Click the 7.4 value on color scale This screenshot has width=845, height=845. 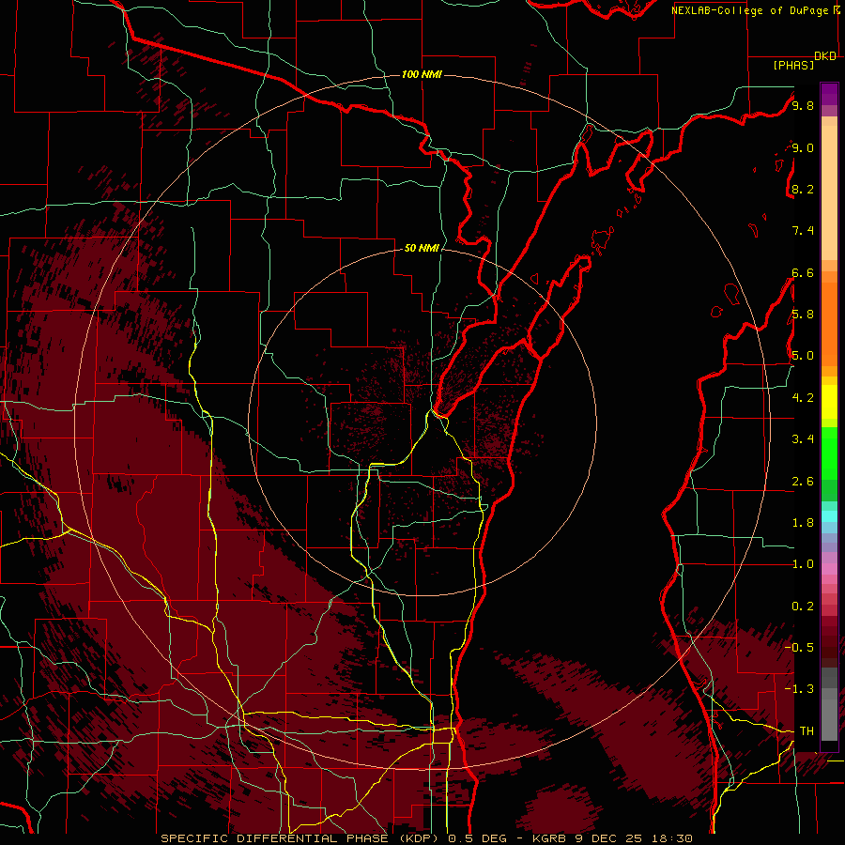pyautogui.click(x=803, y=231)
